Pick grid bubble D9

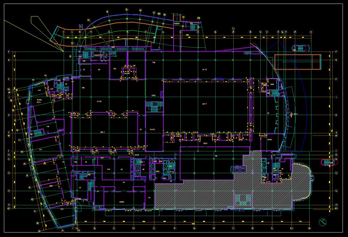(183, 17)
